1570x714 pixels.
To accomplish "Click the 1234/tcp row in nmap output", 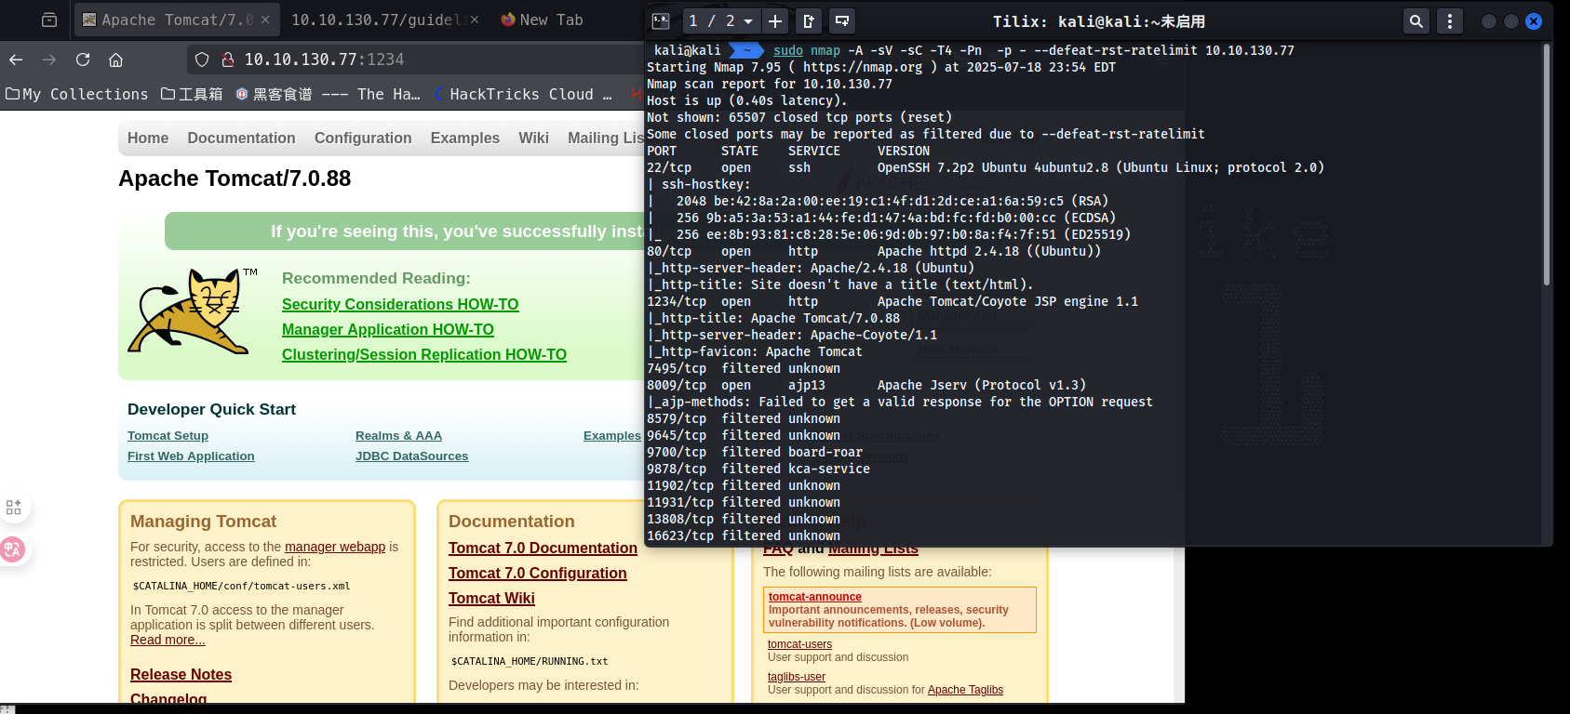I will (x=892, y=301).
